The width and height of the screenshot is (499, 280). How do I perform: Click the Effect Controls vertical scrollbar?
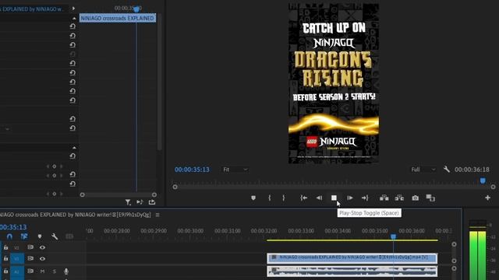pos(159,82)
